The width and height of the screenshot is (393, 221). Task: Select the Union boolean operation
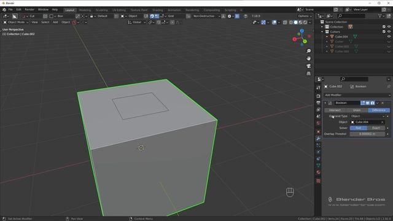[x=357, y=110]
